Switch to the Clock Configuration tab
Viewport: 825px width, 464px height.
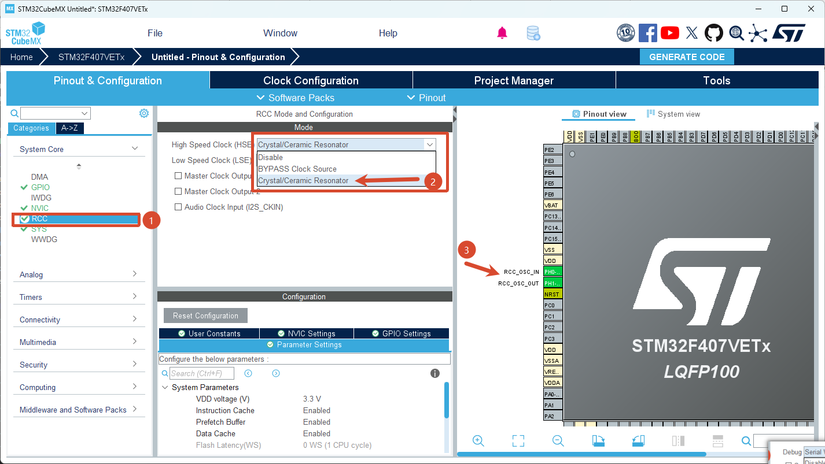pyautogui.click(x=311, y=80)
